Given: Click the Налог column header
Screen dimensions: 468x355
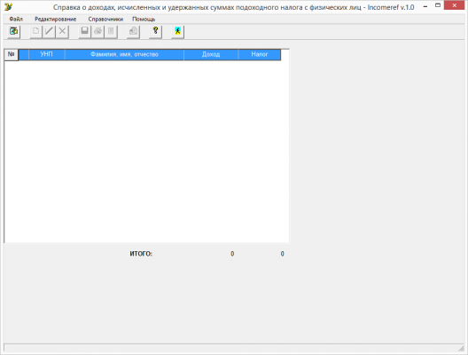Looking at the screenshot, I should 260,54.
